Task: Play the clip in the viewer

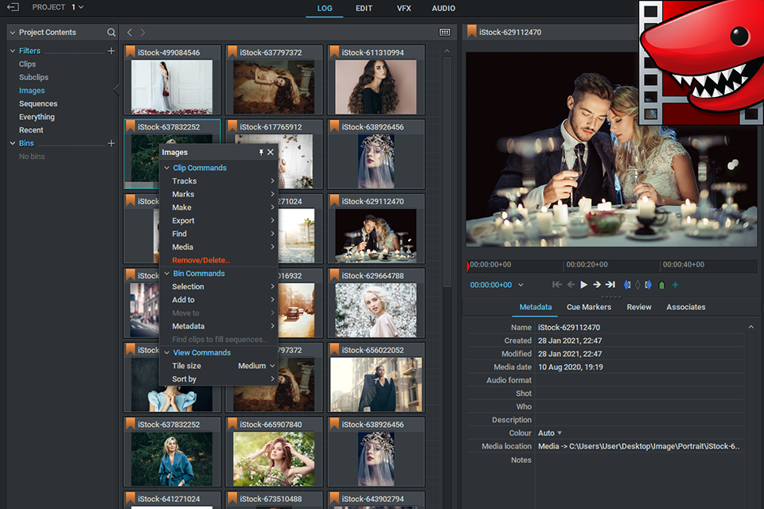Action: 583,285
